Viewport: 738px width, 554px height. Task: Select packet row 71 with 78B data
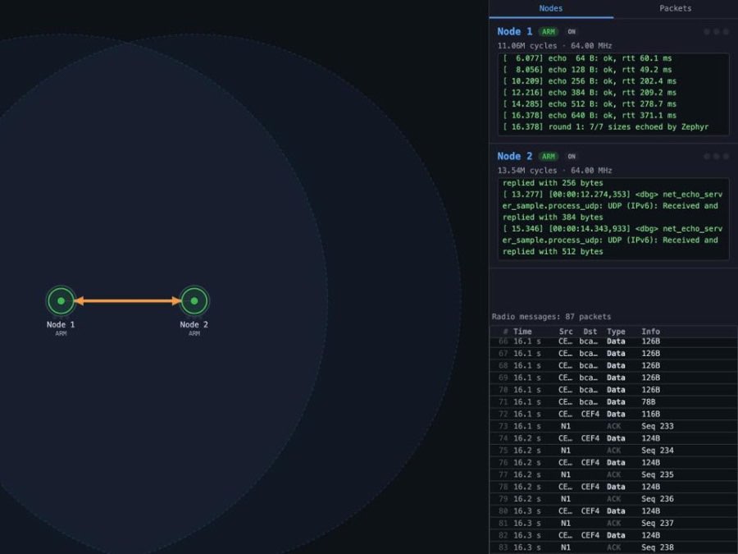click(x=613, y=402)
